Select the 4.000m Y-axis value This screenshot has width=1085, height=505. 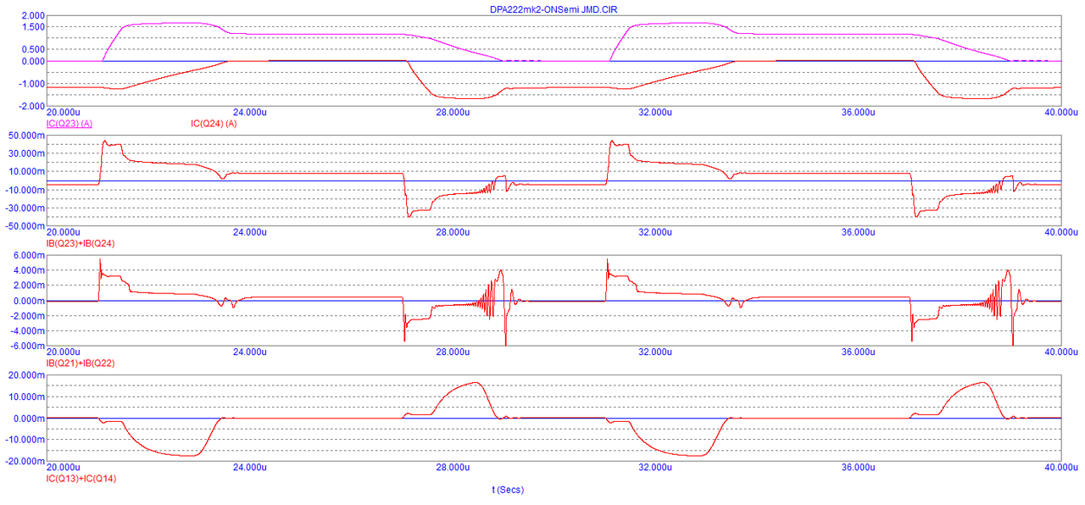pyautogui.click(x=30, y=270)
